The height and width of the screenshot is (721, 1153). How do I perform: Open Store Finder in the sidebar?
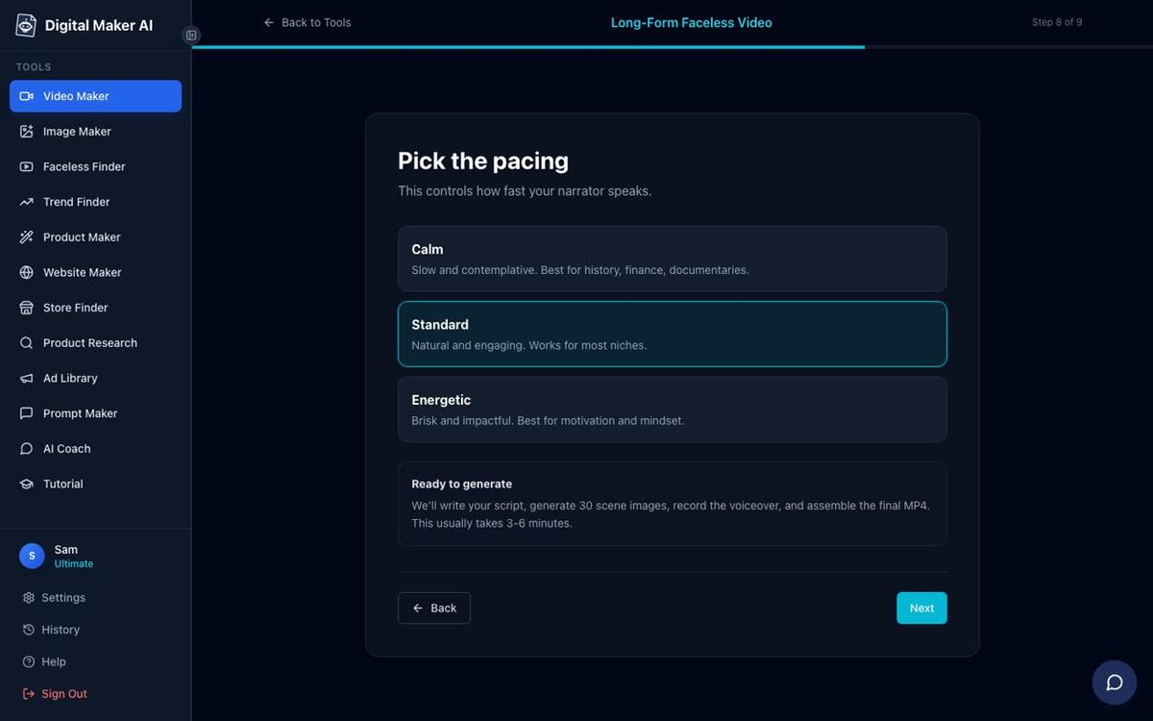[95, 308]
